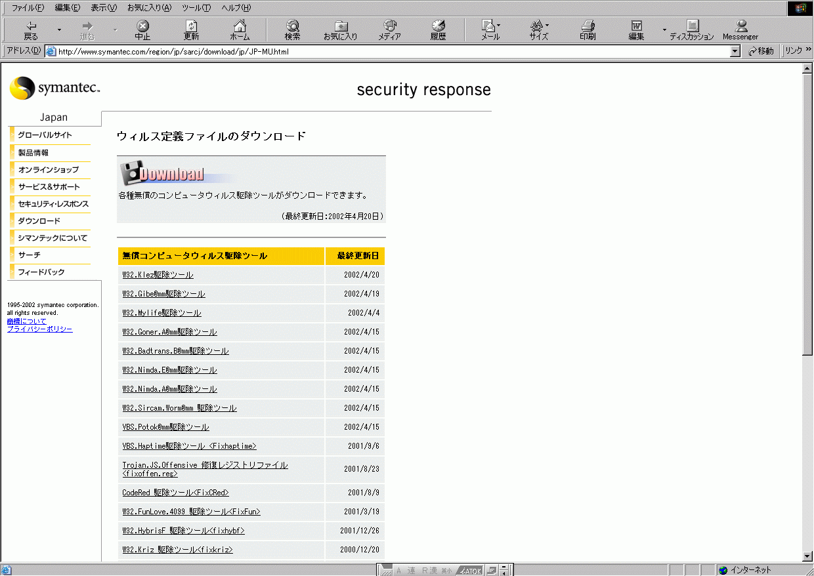Click the Back (戻る) toolbar button
Image resolution: width=814 pixels, height=576 pixels.
[31, 30]
